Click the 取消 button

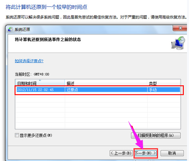172,153
